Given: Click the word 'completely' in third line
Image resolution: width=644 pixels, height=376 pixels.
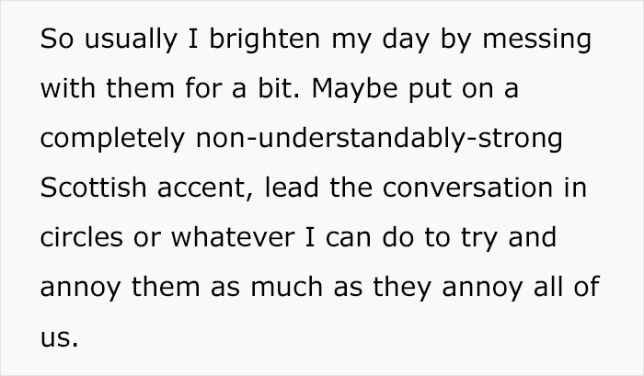Looking at the screenshot, I should point(112,139).
